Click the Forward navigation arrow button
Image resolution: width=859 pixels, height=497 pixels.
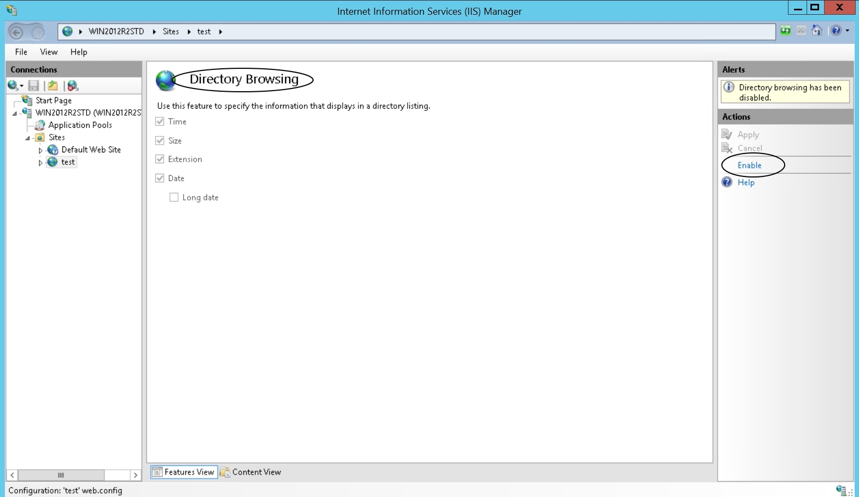click(x=38, y=32)
